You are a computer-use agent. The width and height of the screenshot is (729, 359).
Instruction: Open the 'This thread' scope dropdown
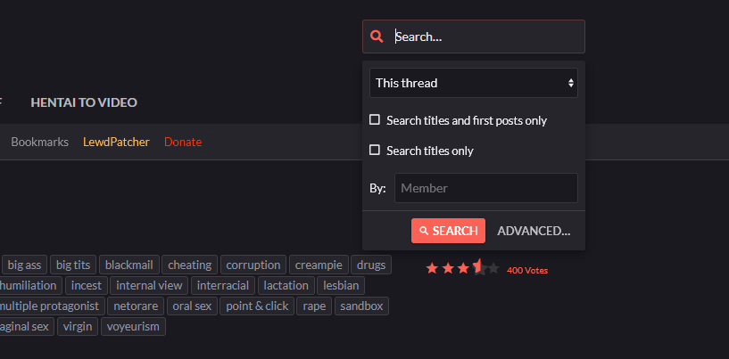[x=473, y=83]
